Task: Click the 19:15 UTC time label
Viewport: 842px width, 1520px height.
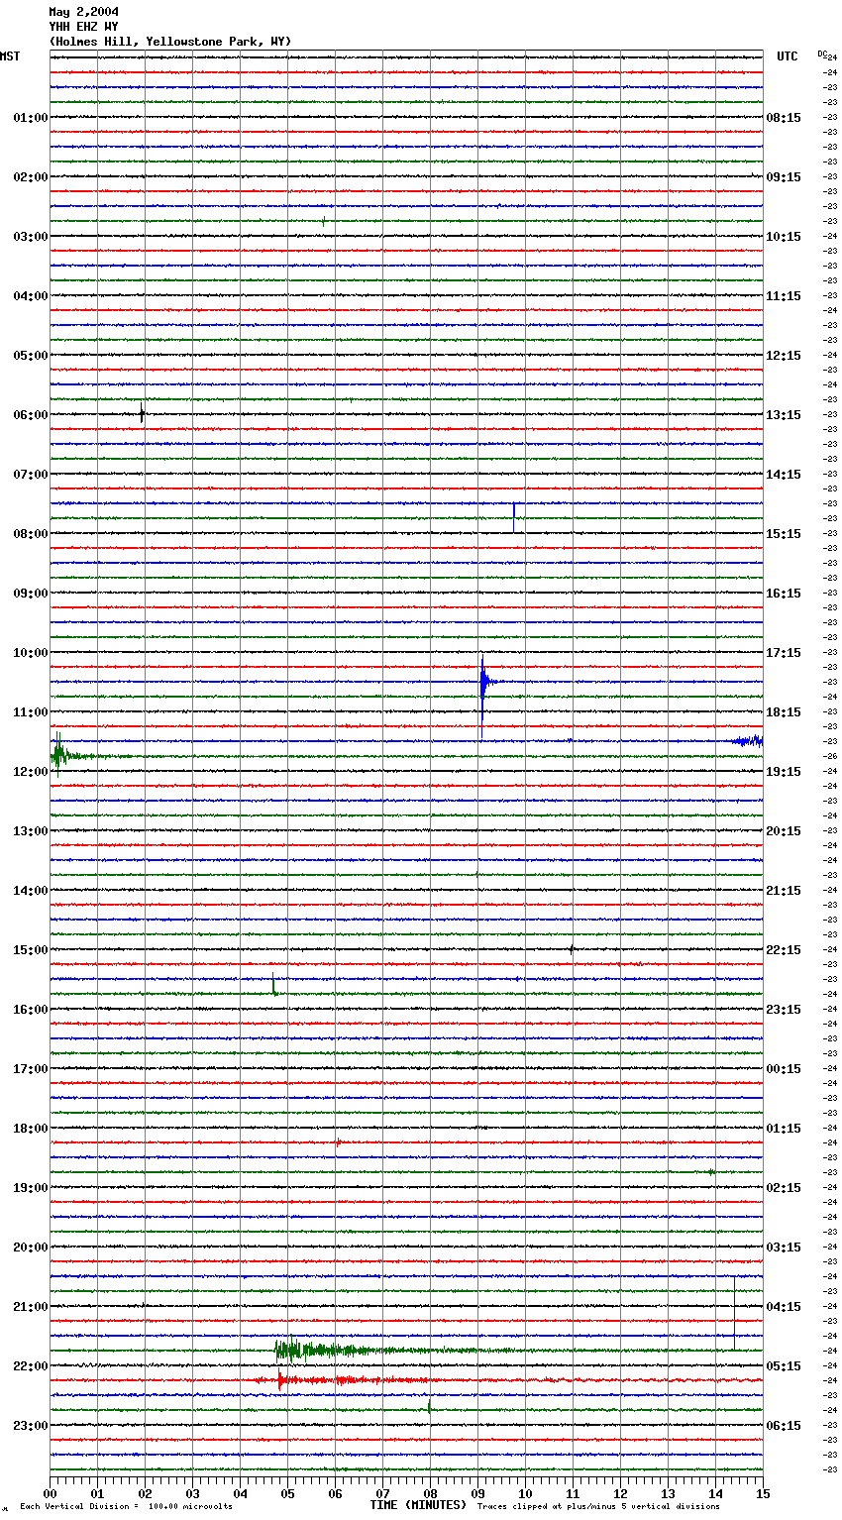Action: [x=784, y=772]
